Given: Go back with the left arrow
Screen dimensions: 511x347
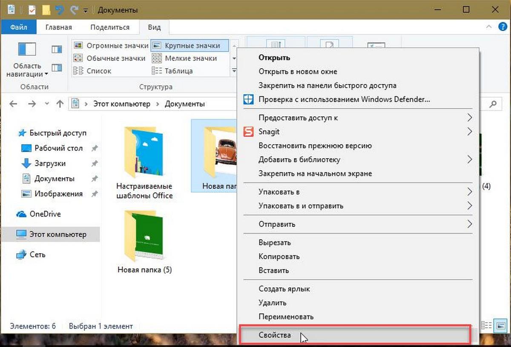Looking at the screenshot, I should 13,104.
